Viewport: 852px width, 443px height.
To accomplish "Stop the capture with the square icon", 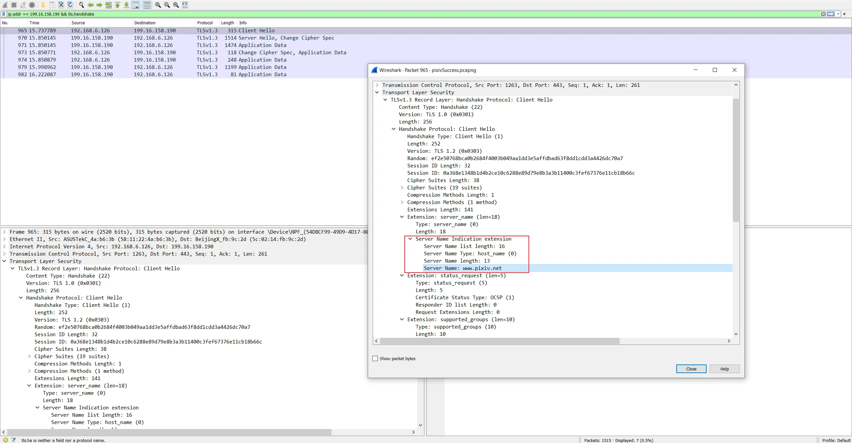I will 14,5.
